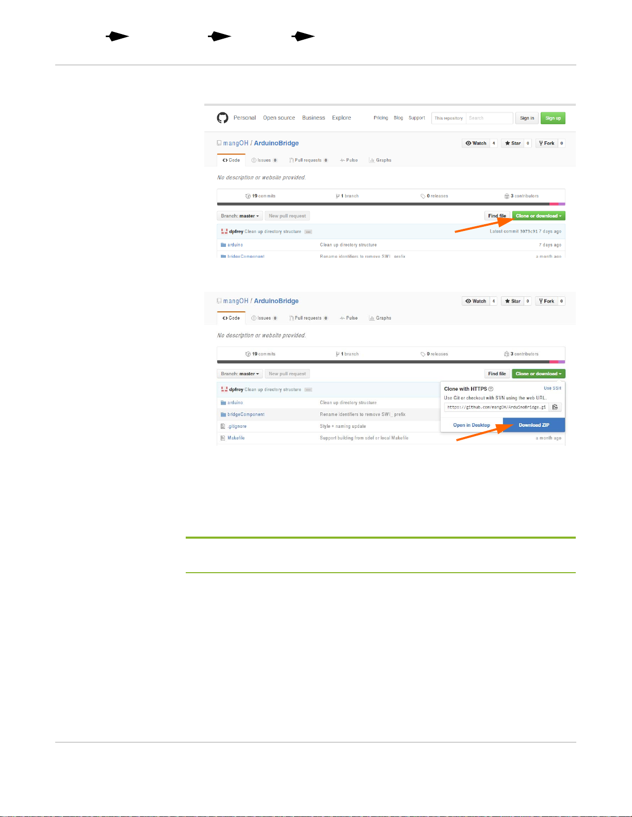Go to the Business page
This screenshot has width=632, height=817.
(x=314, y=118)
